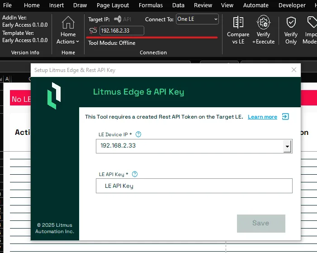The width and height of the screenshot is (317, 253).
Task: Select the Verify Only shield icon
Action: tap(291, 22)
